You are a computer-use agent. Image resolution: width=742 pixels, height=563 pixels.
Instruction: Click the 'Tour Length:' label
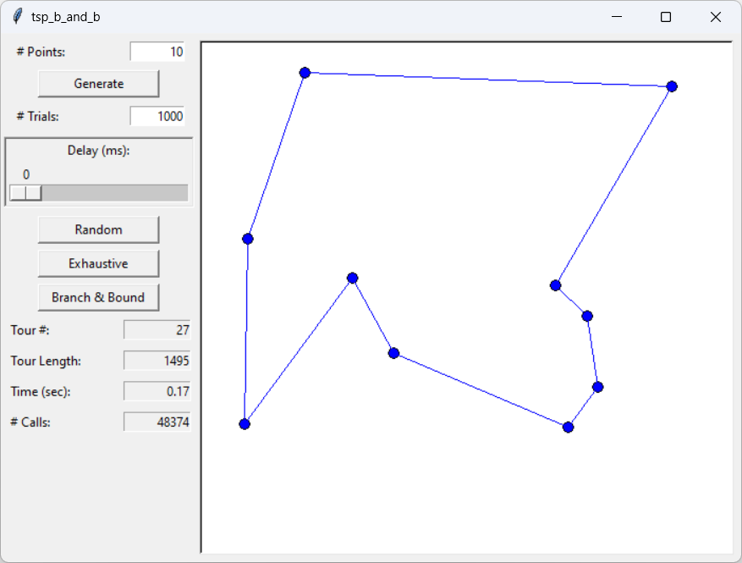(x=46, y=361)
